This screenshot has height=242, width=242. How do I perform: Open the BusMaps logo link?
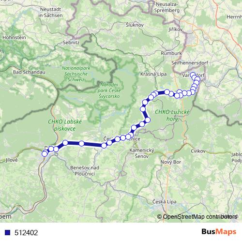(x=219, y=232)
